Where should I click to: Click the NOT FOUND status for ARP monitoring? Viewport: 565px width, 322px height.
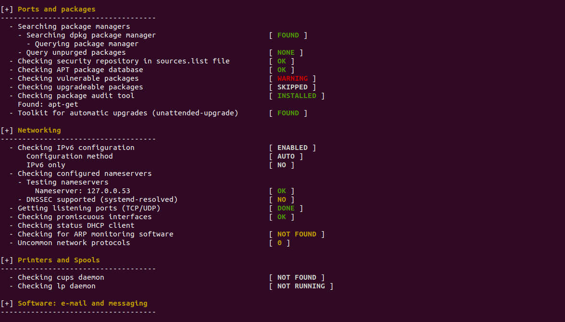[x=297, y=234]
